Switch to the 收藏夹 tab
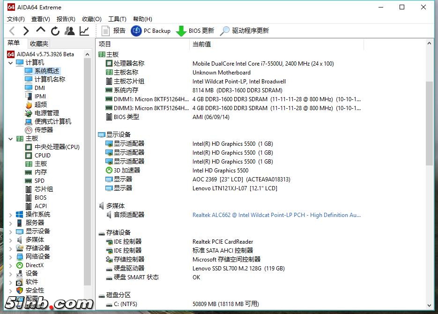The image size is (438, 314). pos(39,43)
